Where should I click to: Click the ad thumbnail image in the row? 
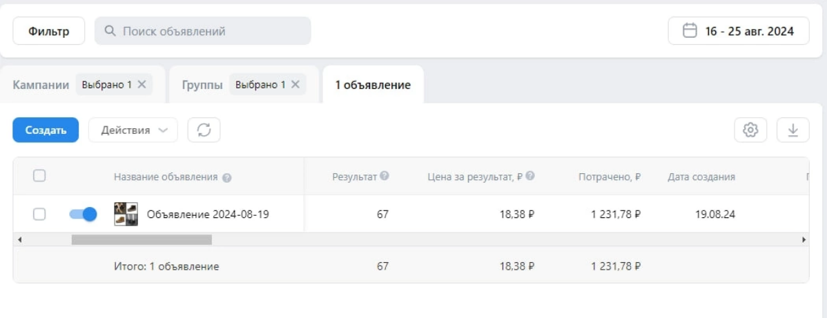click(x=126, y=214)
